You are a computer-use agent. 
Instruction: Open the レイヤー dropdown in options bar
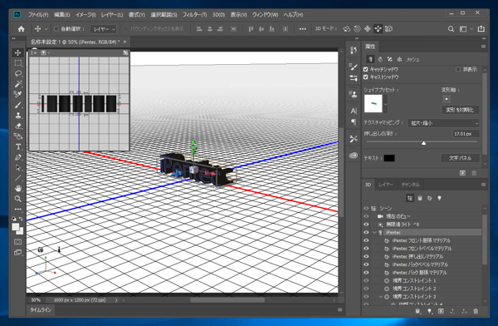(x=104, y=29)
